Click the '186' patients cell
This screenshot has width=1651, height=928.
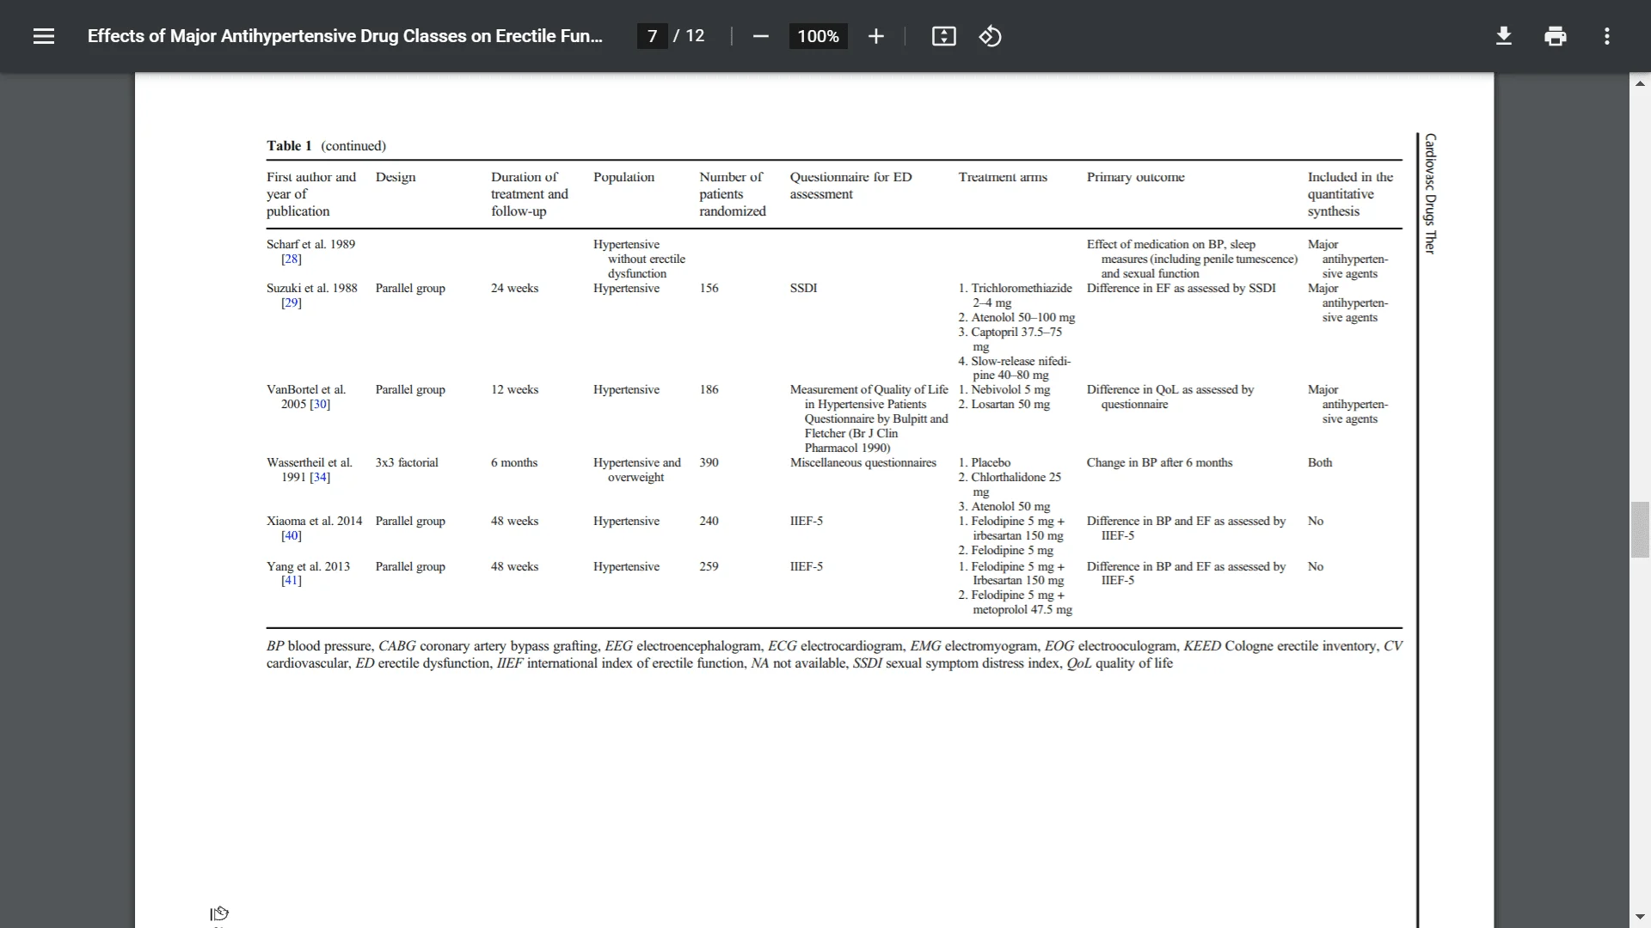coord(709,389)
